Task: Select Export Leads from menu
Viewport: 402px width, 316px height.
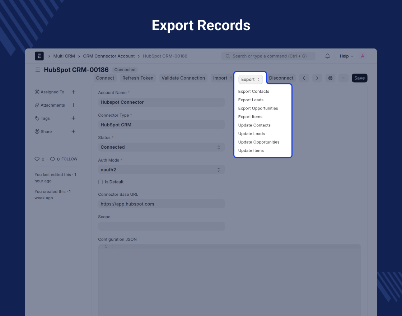Action: click(251, 100)
